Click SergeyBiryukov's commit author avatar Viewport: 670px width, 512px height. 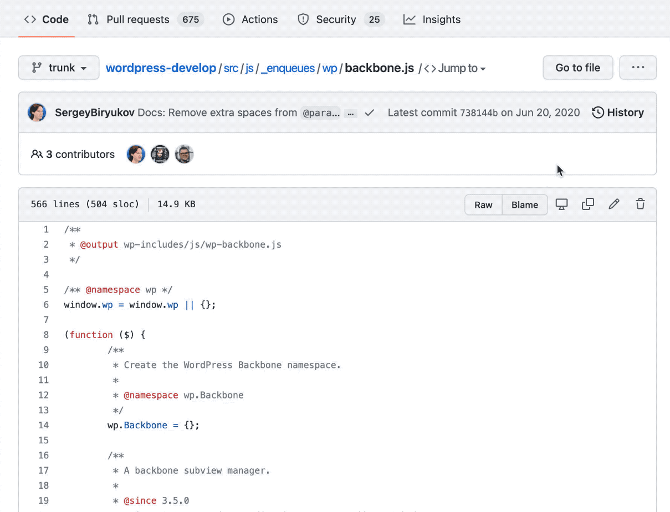[x=37, y=112]
